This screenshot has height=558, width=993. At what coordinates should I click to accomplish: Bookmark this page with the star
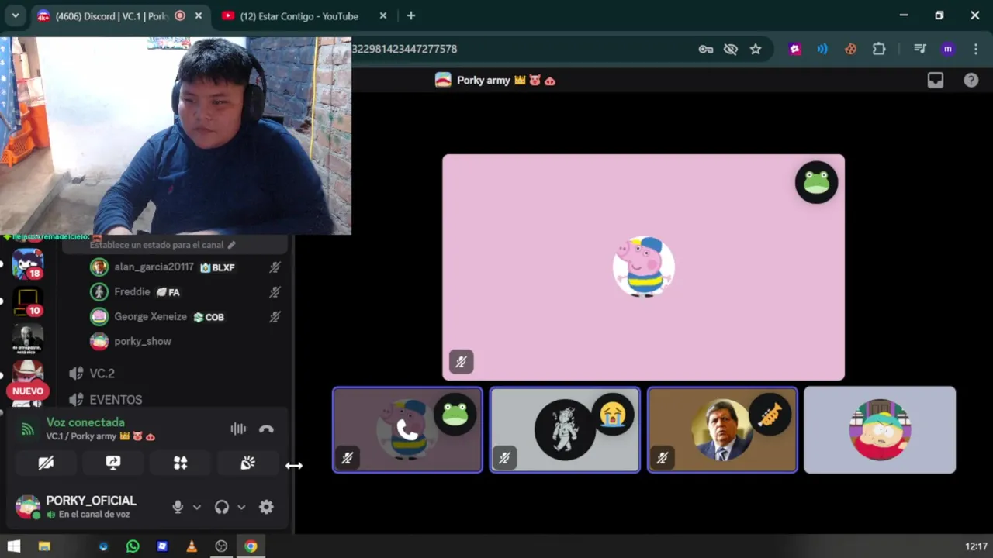click(756, 49)
